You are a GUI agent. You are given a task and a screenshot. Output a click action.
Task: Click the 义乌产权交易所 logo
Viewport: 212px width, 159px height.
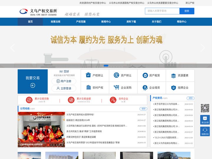click(38, 12)
